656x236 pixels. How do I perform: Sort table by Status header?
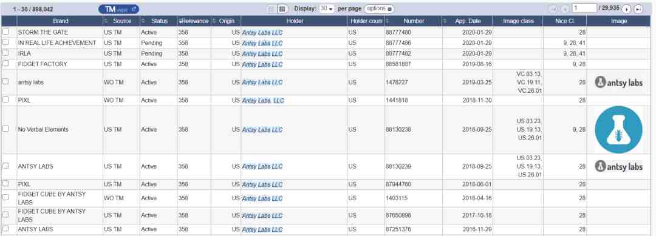coord(159,21)
